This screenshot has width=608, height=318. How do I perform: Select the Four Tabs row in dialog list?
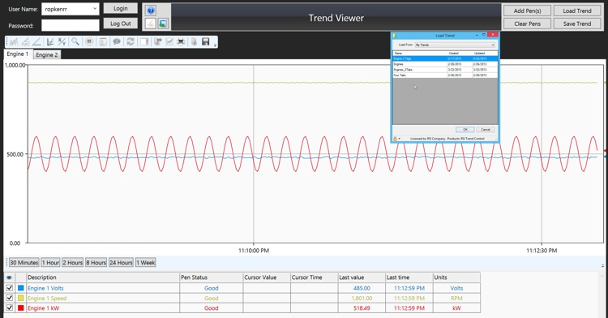pos(445,75)
